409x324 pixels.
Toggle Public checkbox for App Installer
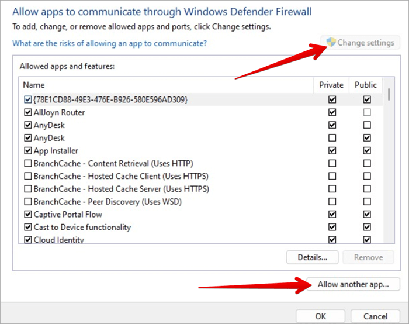[x=366, y=151]
